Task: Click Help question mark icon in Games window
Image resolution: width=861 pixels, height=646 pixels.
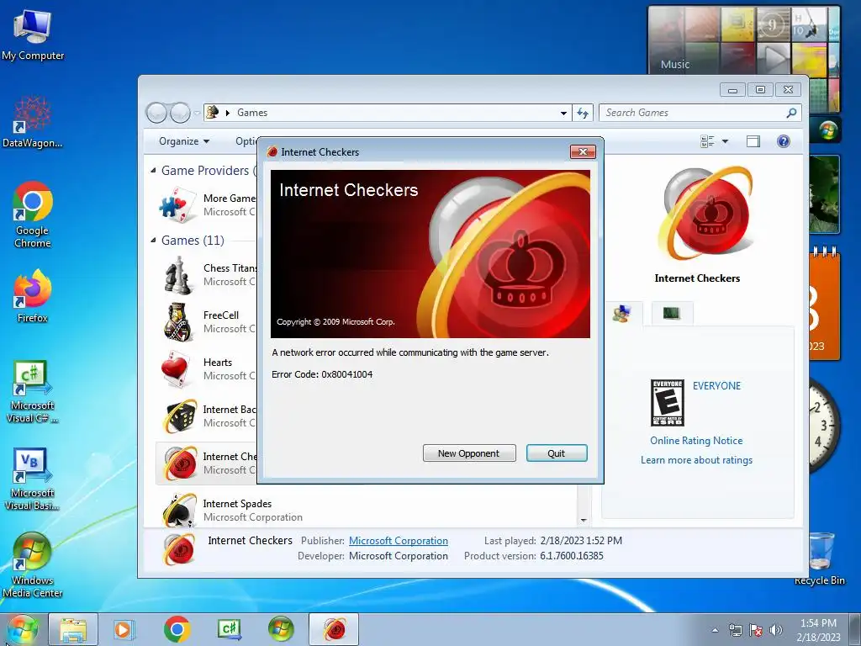Action: click(x=783, y=141)
